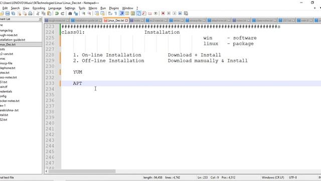Open the Search menu
Screen dimensions: 321x181
tap(15, 8)
